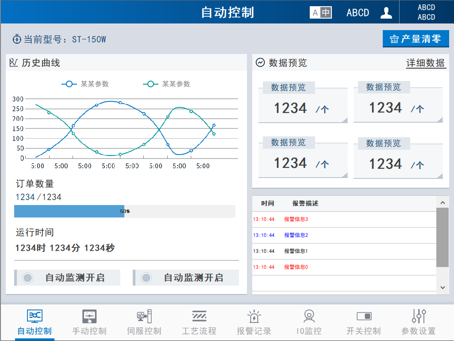Viewport: 454px width, 341px height.
Task: Go to 伺服控制 servo control icon
Action: [144, 316]
